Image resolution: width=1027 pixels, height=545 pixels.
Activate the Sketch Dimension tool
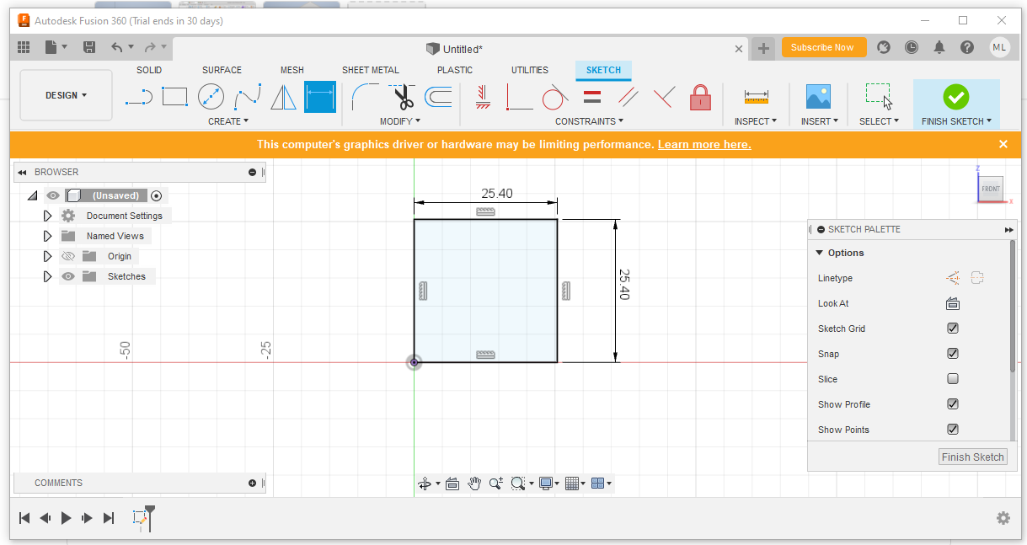pyautogui.click(x=319, y=97)
